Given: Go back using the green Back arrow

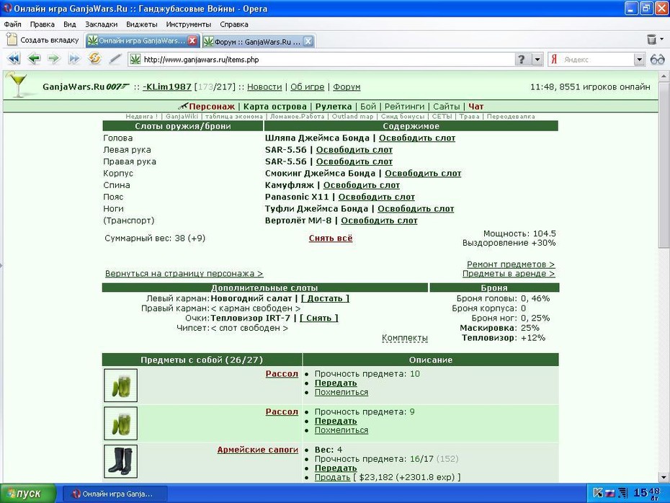Looking at the screenshot, I should coord(34,58).
